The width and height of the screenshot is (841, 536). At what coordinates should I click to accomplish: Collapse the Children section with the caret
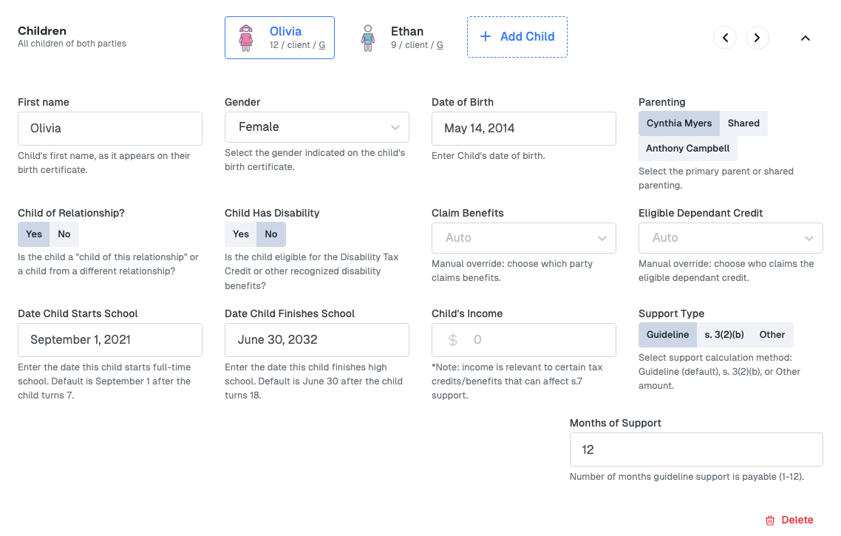(x=805, y=38)
